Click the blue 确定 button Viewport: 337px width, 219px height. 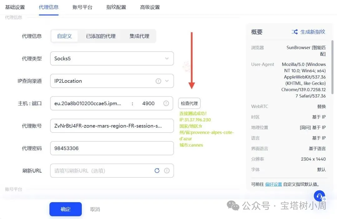tap(66, 209)
